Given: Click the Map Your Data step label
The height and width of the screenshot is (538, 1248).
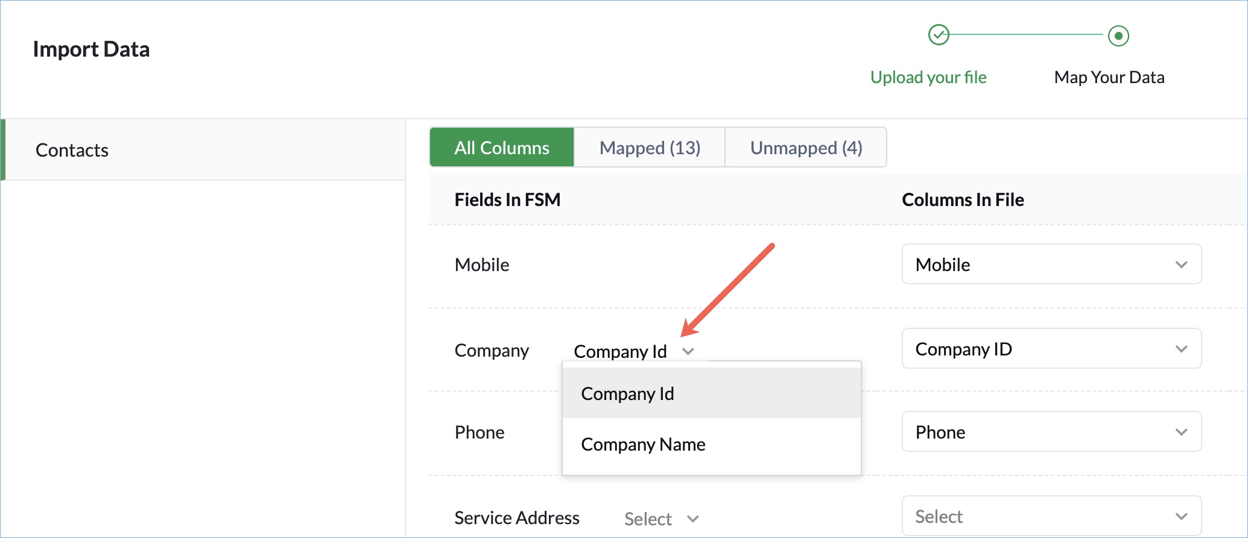Looking at the screenshot, I should point(1109,77).
